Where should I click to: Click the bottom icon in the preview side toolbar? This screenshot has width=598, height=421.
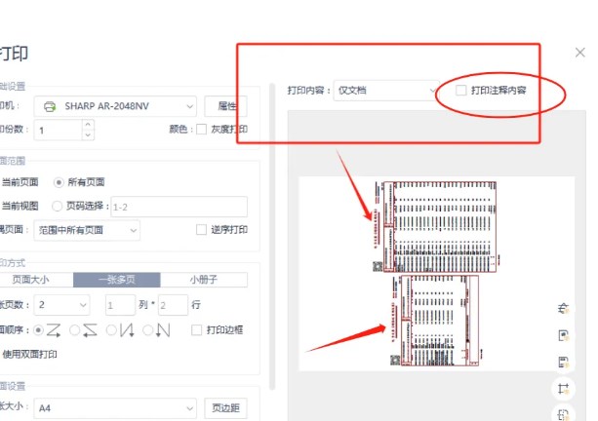(x=563, y=414)
